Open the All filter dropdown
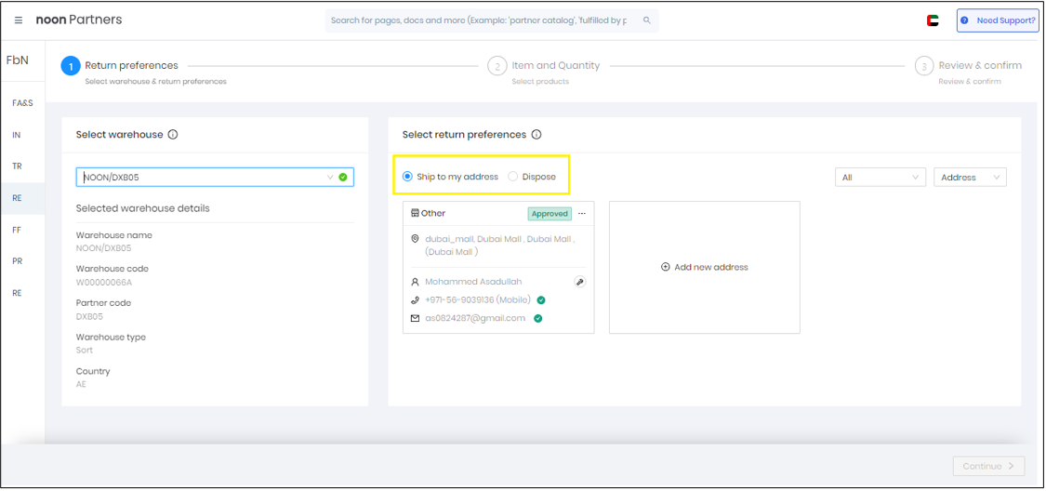Viewport: 1046px width, 491px height. [x=880, y=178]
